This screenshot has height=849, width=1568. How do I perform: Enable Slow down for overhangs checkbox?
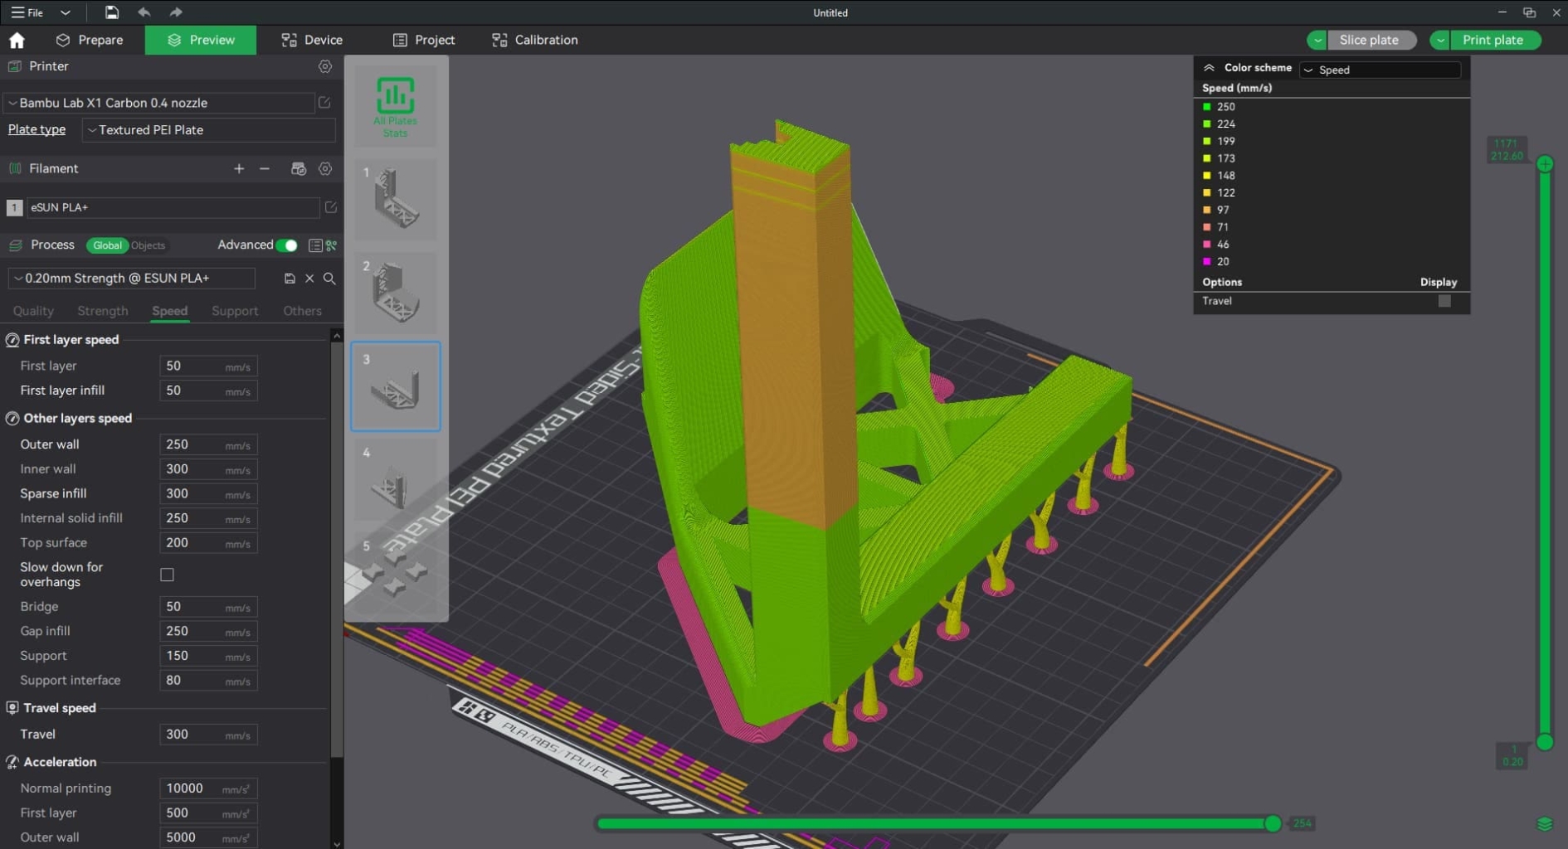167,575
